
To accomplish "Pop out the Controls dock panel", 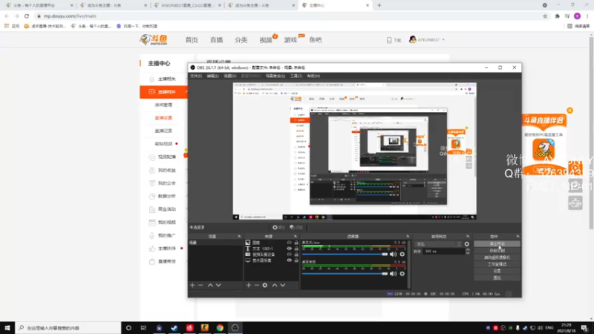I will click(518, 236).
